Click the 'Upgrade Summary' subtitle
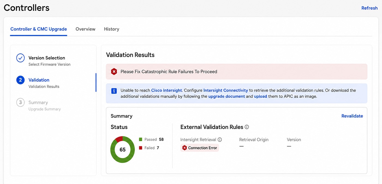 pyautogui.click(x=44, y=109)
